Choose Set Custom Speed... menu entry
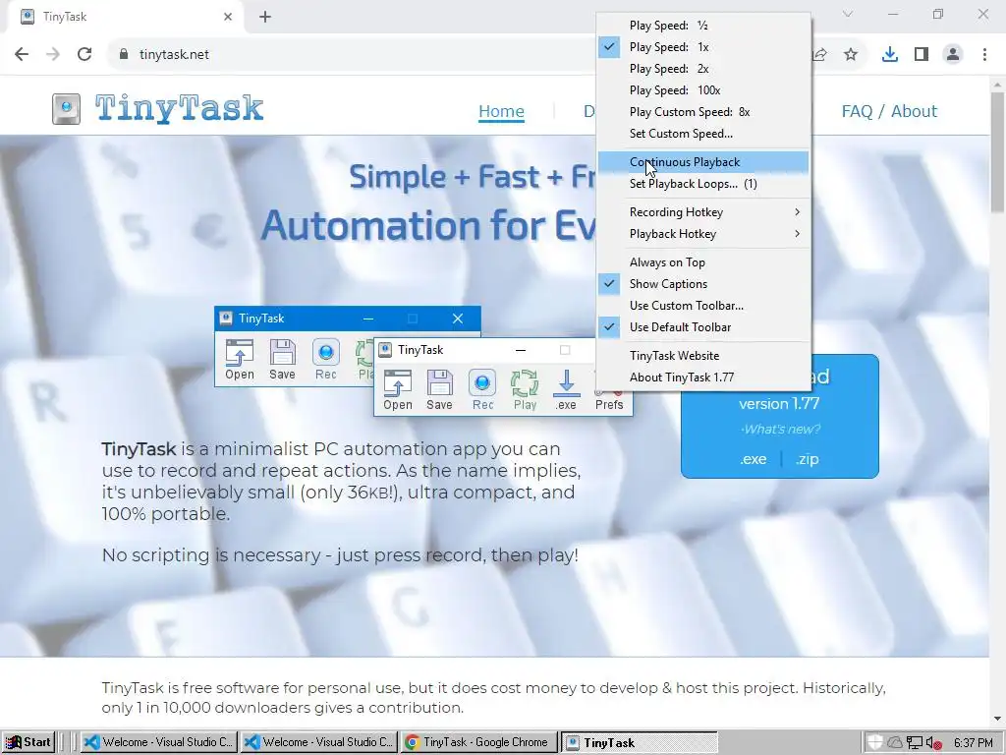The width and height of the screenshot is (1006, 755). tap(703, 134)
